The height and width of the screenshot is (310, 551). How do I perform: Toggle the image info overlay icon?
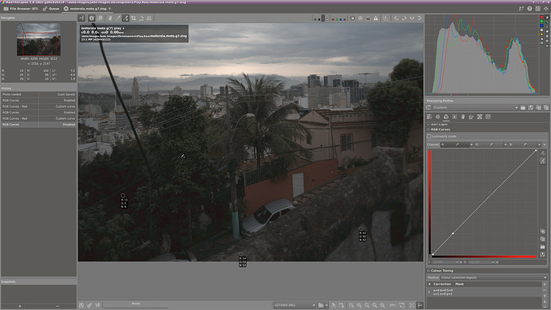(92, 18)
